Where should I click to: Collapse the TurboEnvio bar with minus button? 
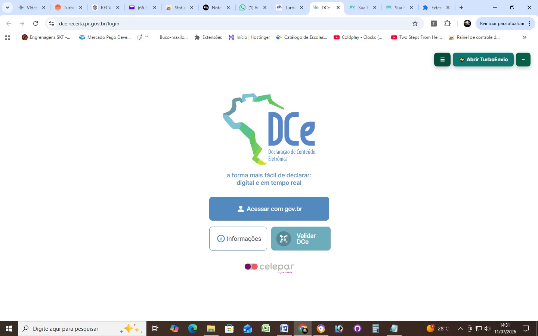[523, 59]
